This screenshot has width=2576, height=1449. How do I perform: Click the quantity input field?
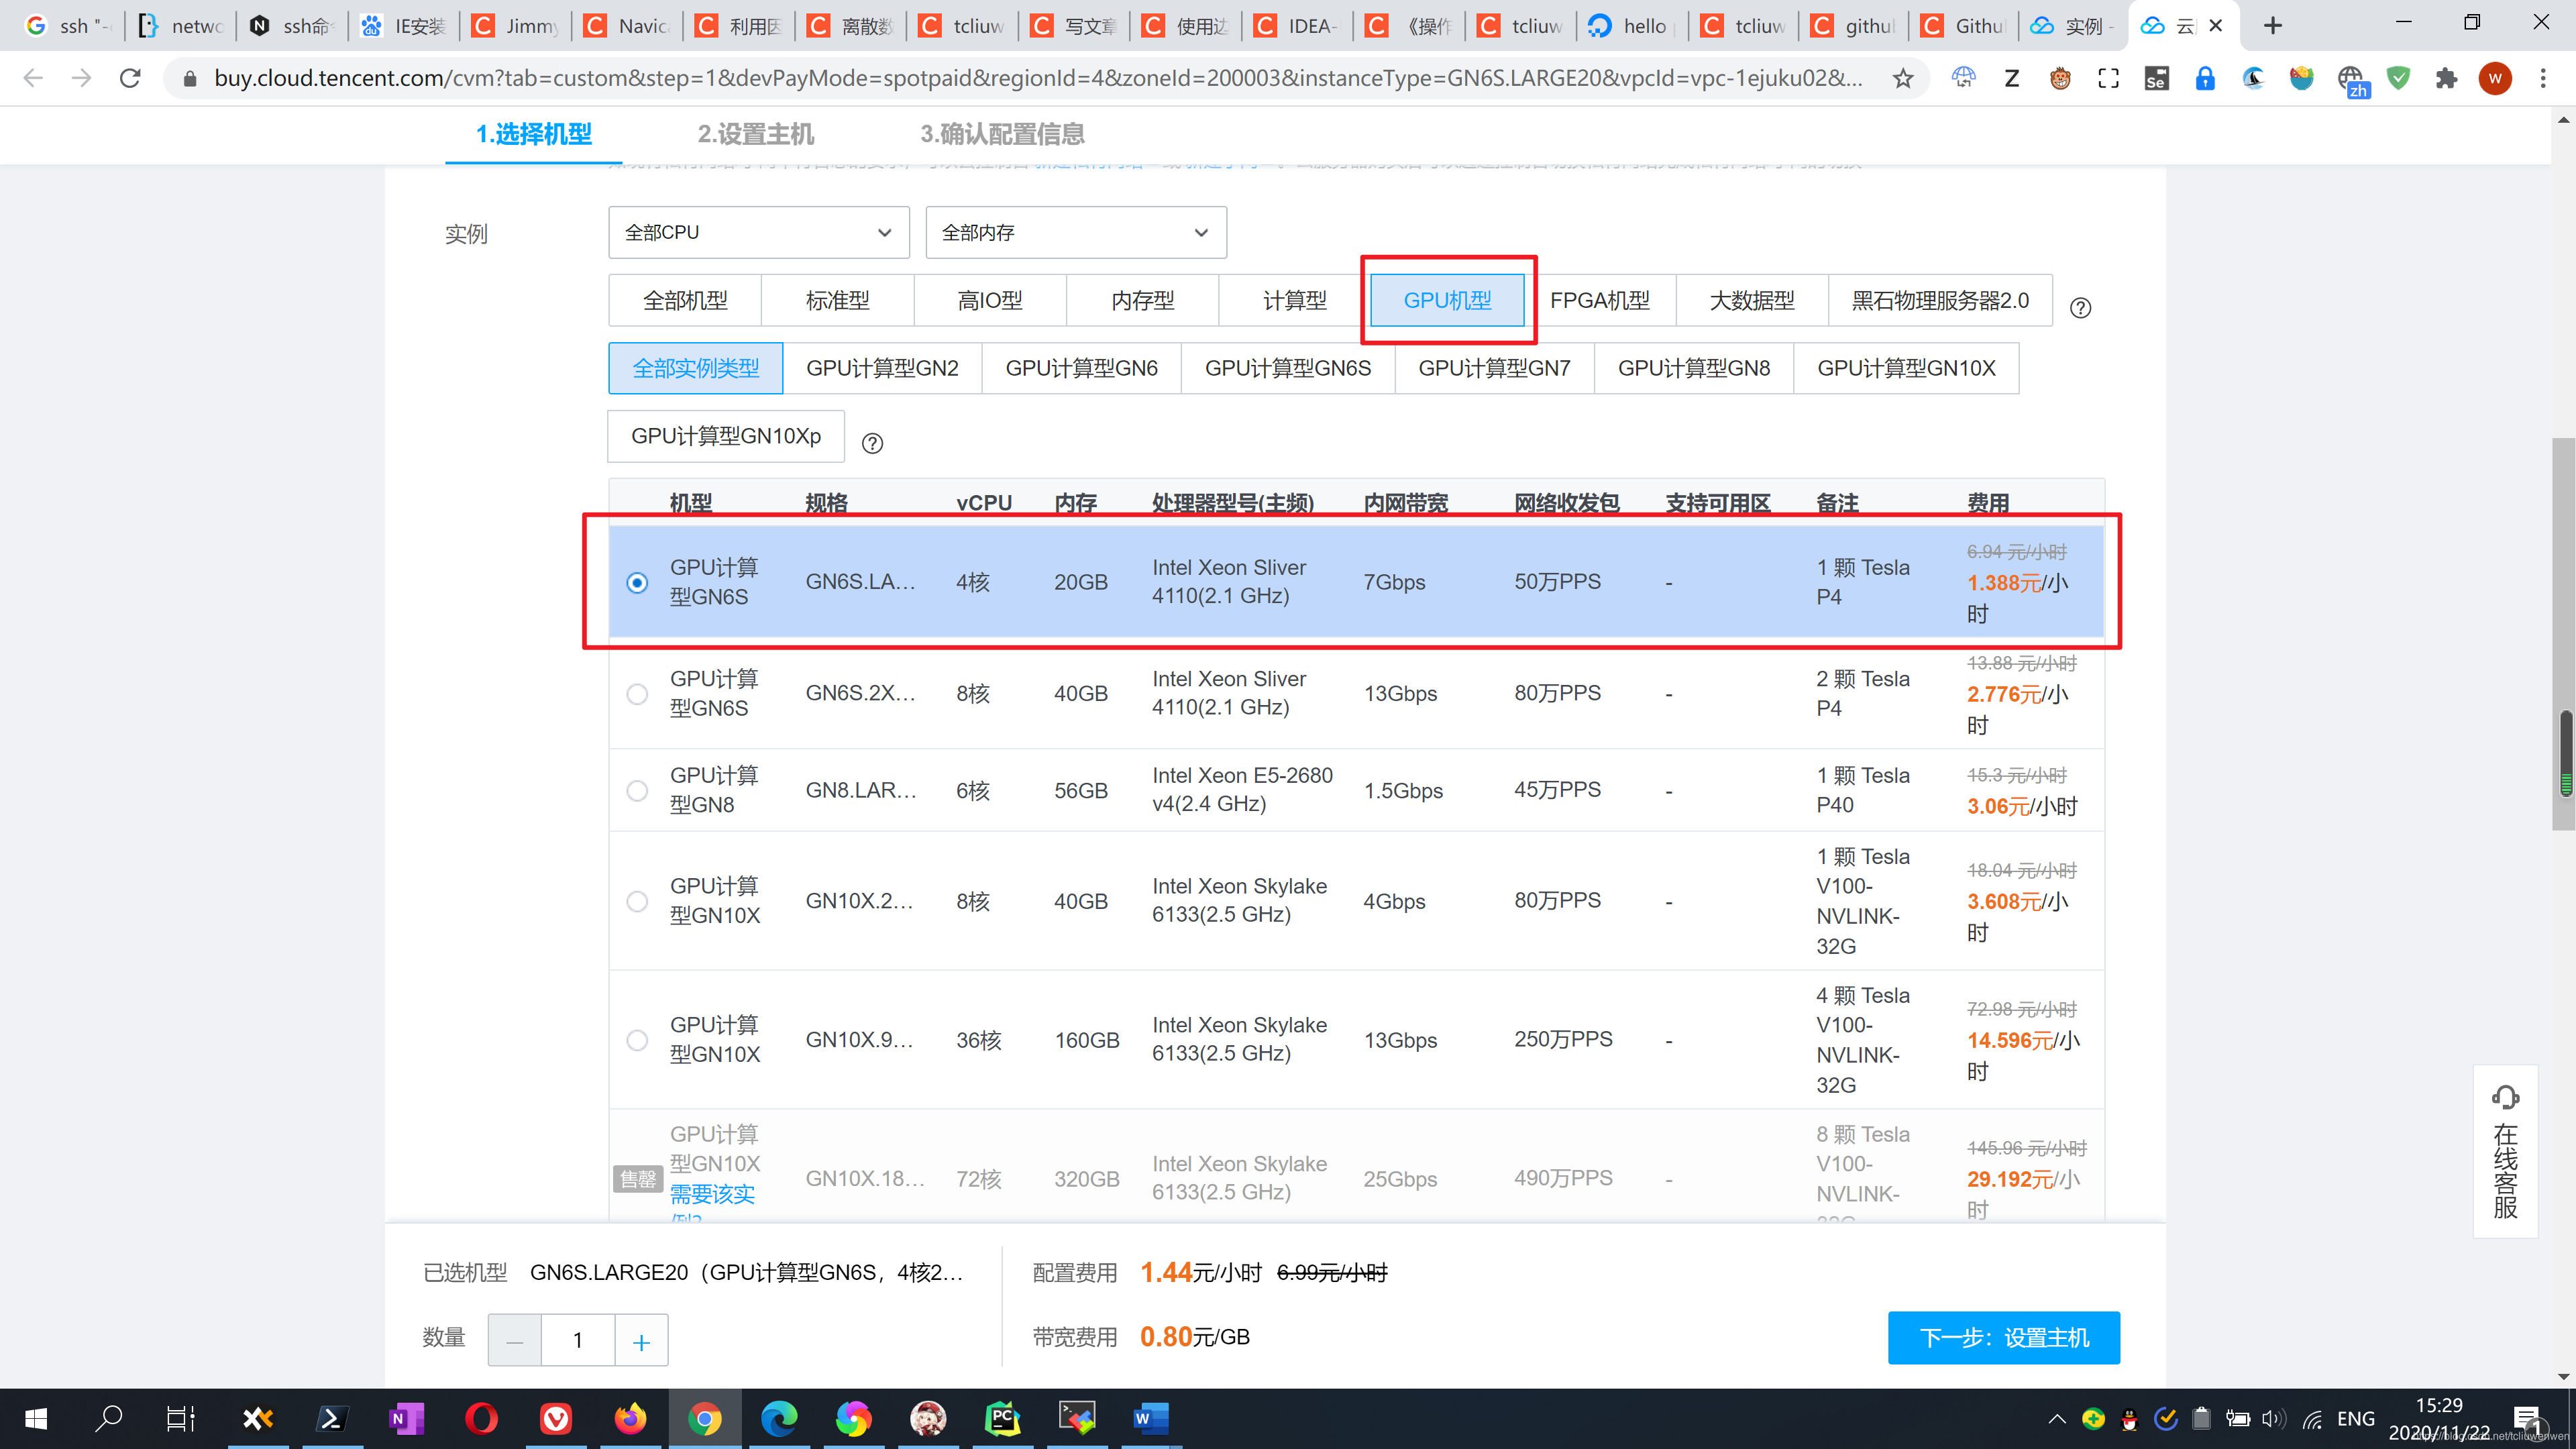click(x=578, y=1340)
